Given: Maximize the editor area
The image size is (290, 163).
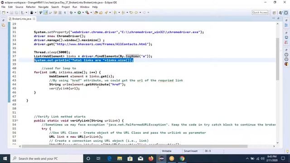Looking at the screenshot, I should pyautogui.click(x=278, y=18).
